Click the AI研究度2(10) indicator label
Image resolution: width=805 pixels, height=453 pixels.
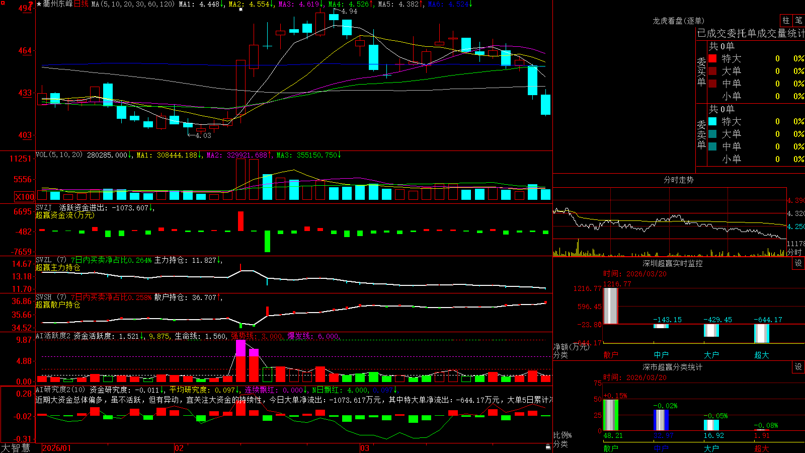click(x=60, y=390)
